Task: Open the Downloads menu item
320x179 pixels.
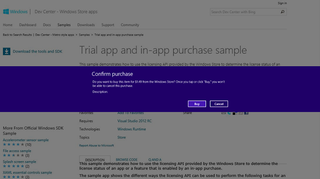Action: coord(86,25)
